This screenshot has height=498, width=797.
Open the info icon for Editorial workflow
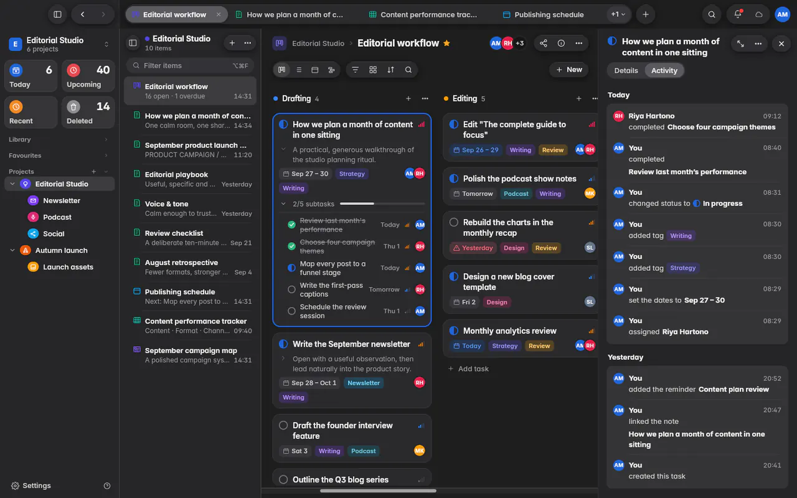(561, 43)
